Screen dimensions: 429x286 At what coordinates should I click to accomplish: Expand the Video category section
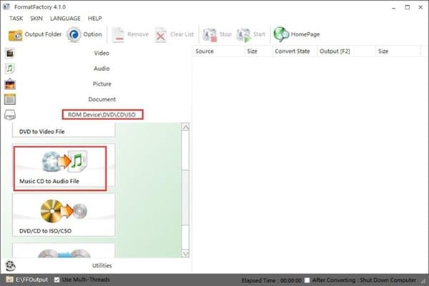coord(102,53)
